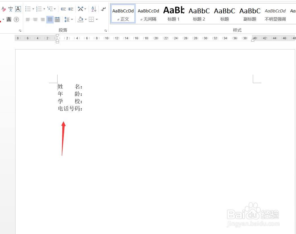Decrease paragraph indent
296x234 pixels.
click(63, 9)
